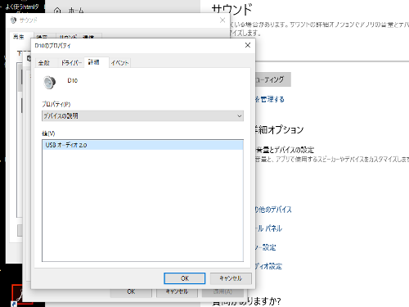
Task: Select the 全般 tab in D10 properties
Action: click(44, 63)
